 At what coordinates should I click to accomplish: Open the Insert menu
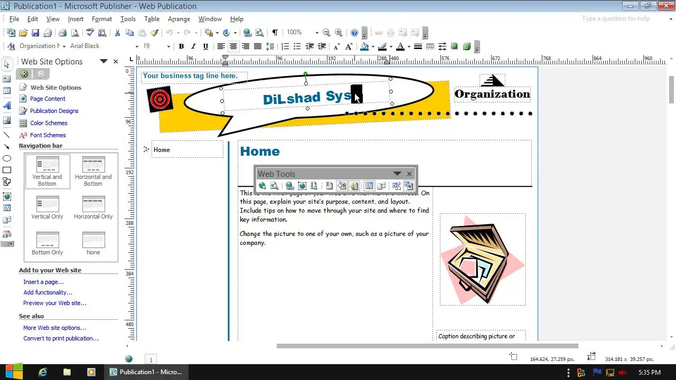pyautogui.click(x=76, y=19)
